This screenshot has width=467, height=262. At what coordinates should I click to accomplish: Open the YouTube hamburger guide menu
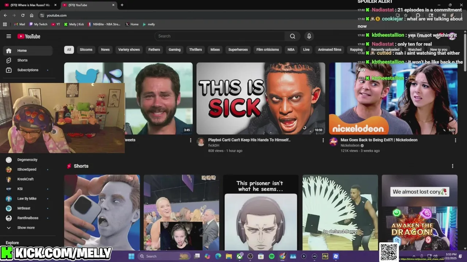pyautogui.click(x=9, y=36)
